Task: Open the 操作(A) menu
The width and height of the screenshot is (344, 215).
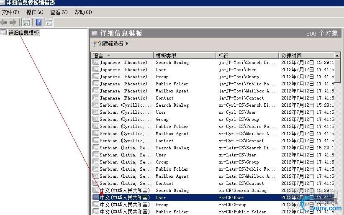Action: click(x=35, y=12)
